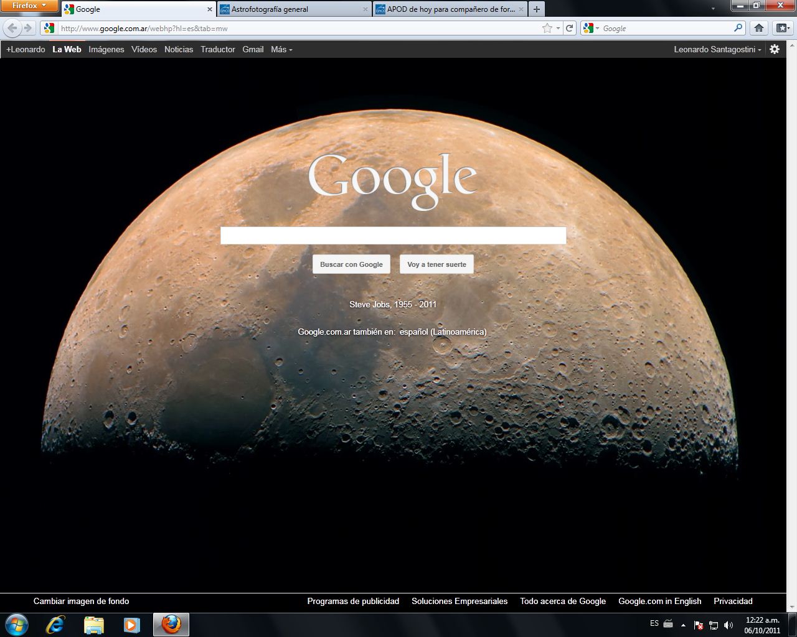Reload the page with the refresh icon

click(x=569, y=28)
